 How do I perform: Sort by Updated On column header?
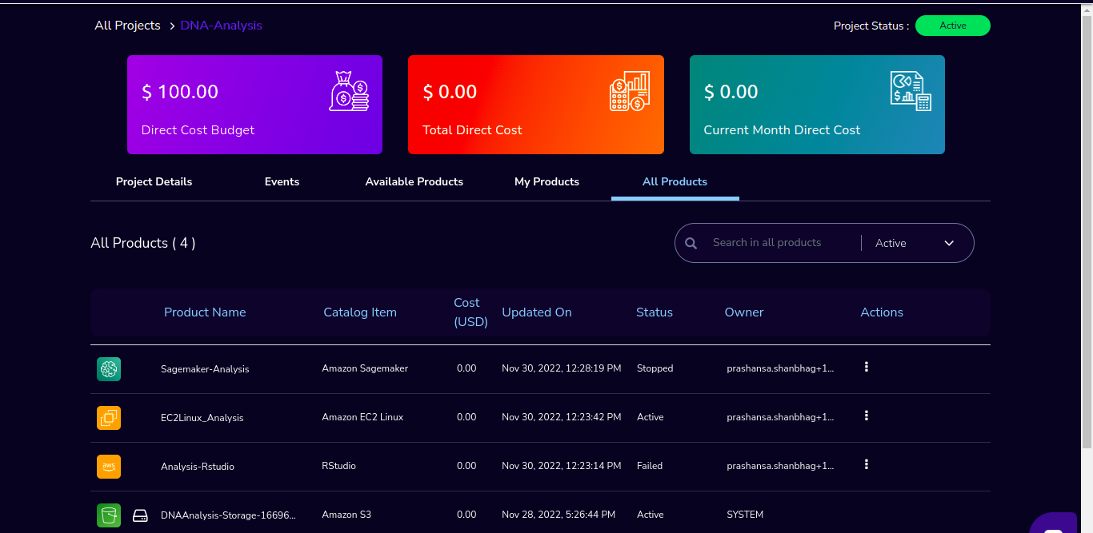pos(537,312)
